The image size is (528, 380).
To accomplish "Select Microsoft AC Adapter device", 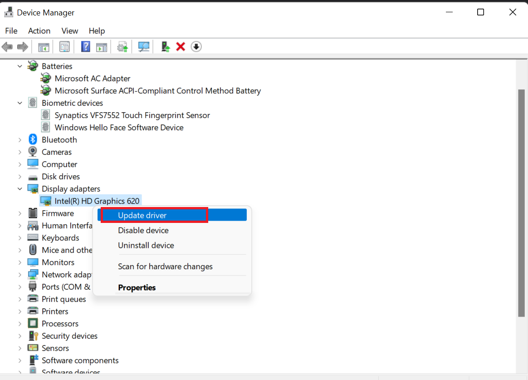I will click(x=92, y=78).
